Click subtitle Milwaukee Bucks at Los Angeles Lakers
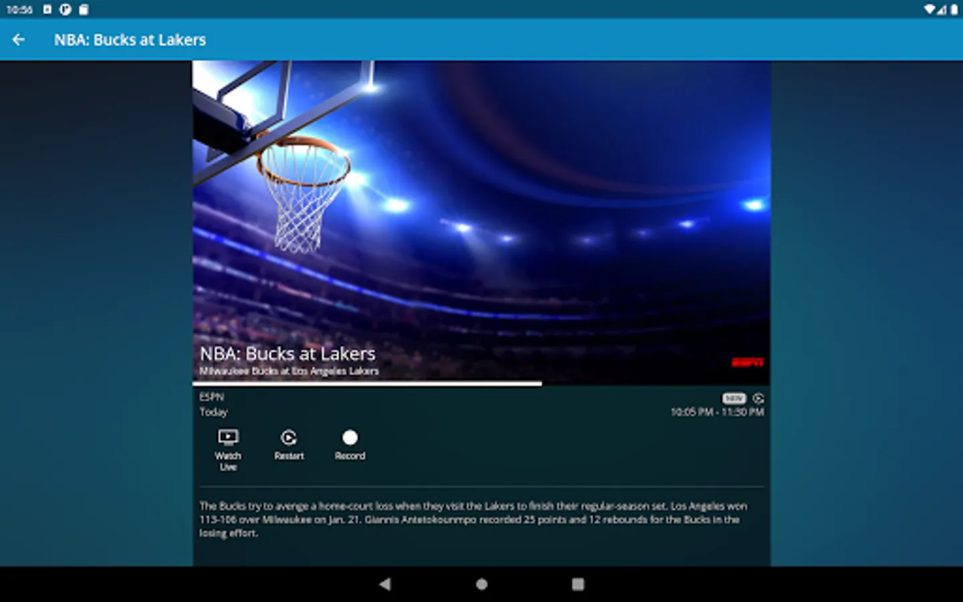963x602 pixels. tap(289, 371)
